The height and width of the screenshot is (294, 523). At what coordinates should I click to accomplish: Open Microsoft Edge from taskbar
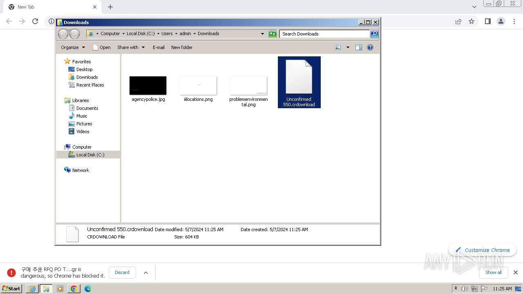pos(88,289)
